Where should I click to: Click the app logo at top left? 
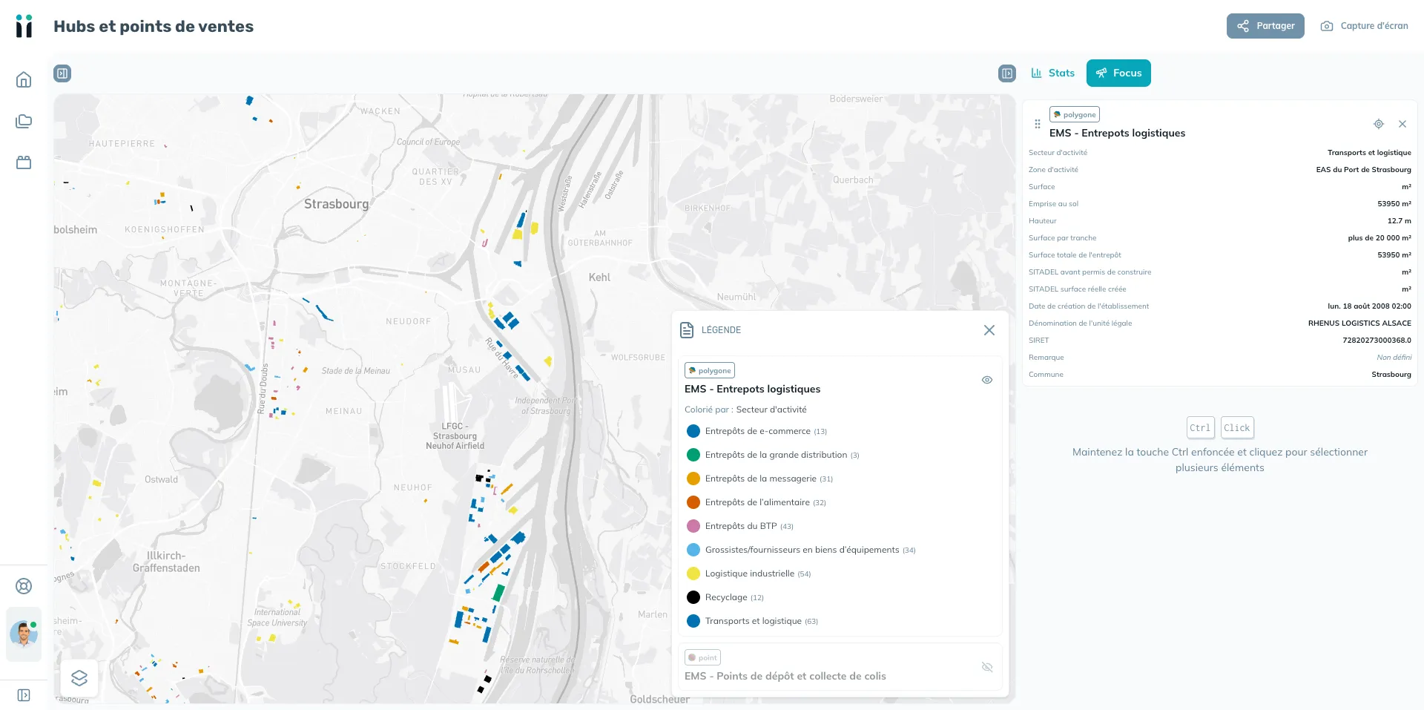click(24, 26)
